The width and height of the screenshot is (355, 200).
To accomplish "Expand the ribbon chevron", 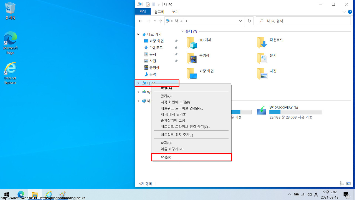I will (x=344, y=12).
